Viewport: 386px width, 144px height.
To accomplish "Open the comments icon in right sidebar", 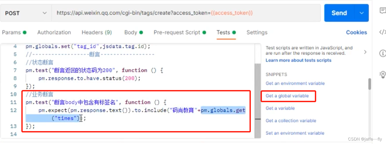I will click(x=382, y=11).
